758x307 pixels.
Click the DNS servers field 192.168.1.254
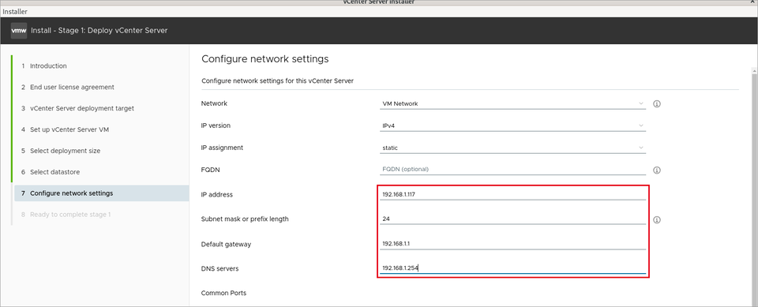(x=512, y=268)
